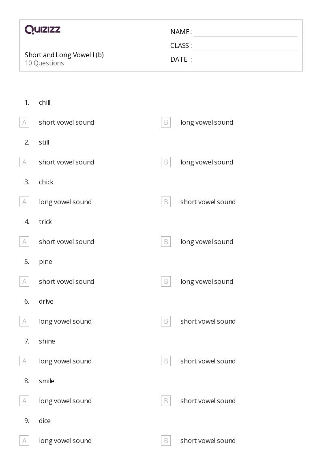The height and width of the screenshot is (456, 322).
Task: Mark option A for the word trick
Action: coord(24,242)
